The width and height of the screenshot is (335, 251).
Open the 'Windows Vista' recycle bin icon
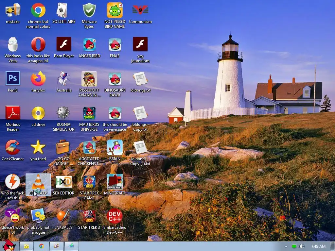pos(13,44)
